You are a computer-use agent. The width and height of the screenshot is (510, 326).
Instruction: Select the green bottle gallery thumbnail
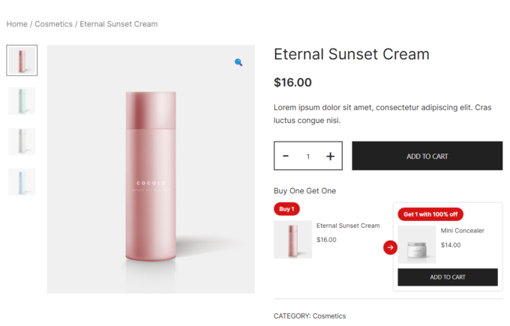pyautogui.click(x=22, y=101)
